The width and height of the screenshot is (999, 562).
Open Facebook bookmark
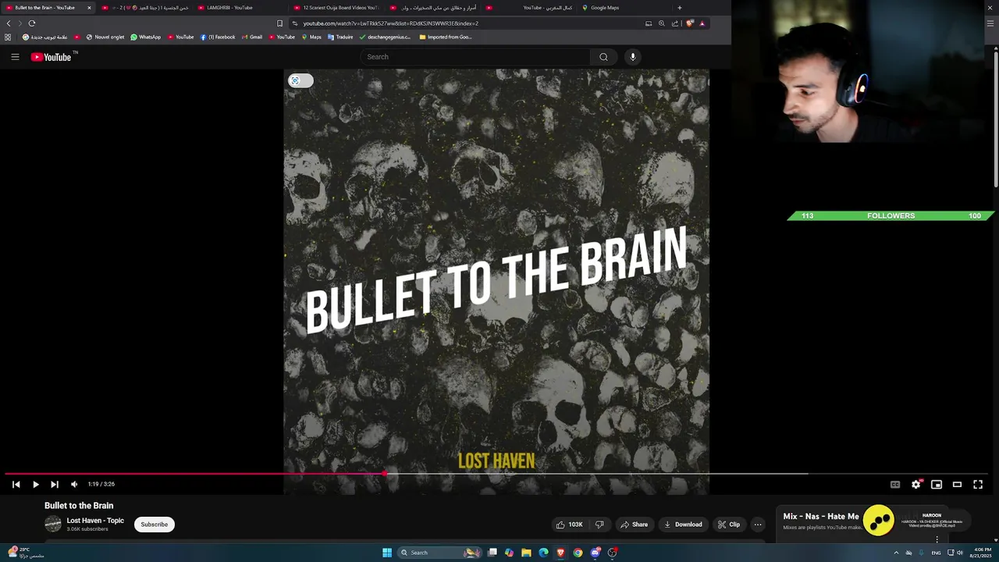pos(218,37)
